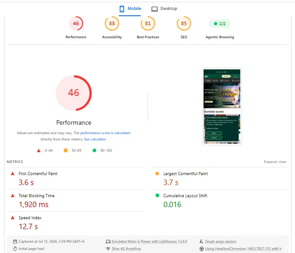
Task: Click the 3.6 s First Contentful Paint value
Action: click(x=26, y=182)
